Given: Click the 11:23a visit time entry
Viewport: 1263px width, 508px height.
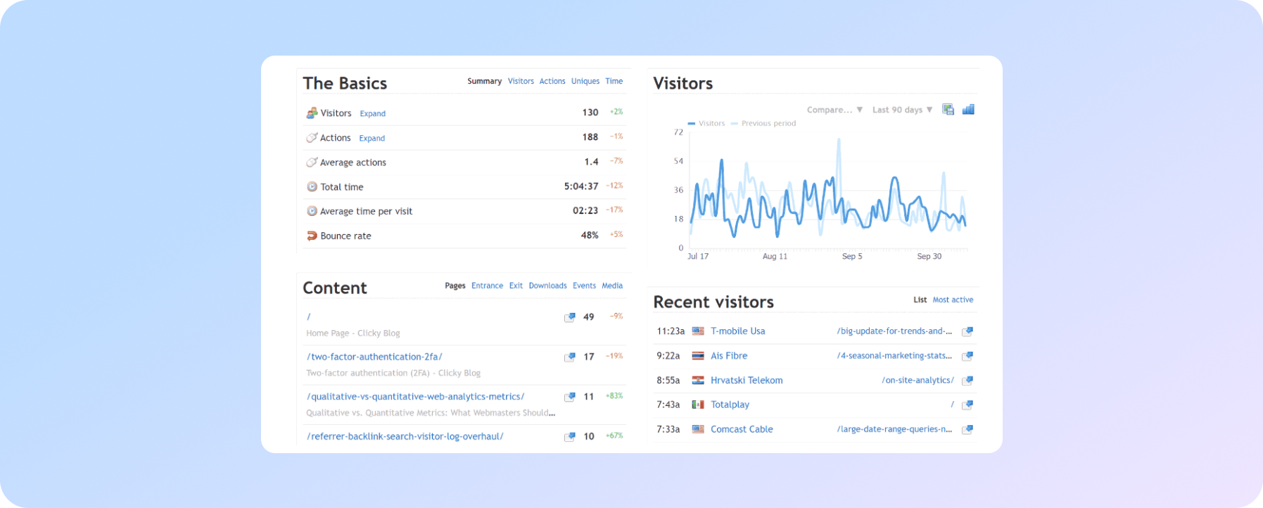Looking at the screenshot, I should 671,331.
